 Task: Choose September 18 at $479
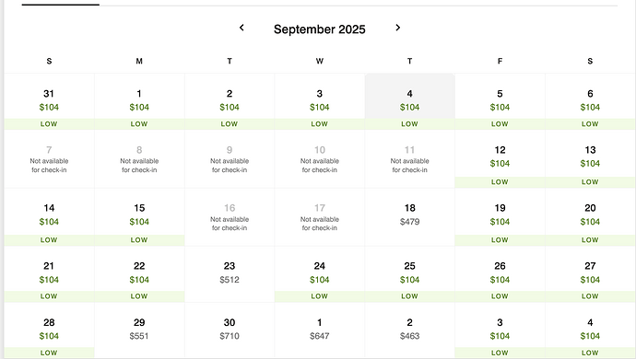click(409, 216)
